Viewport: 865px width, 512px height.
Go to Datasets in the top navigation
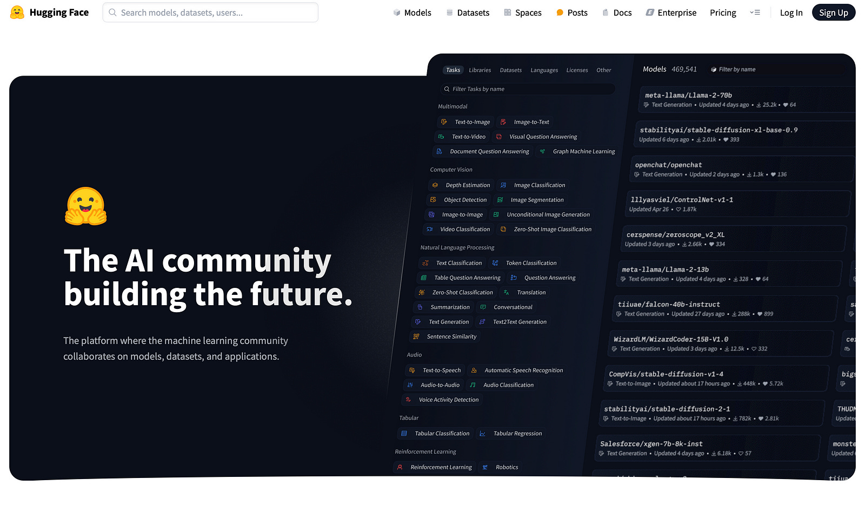point(468,12)
